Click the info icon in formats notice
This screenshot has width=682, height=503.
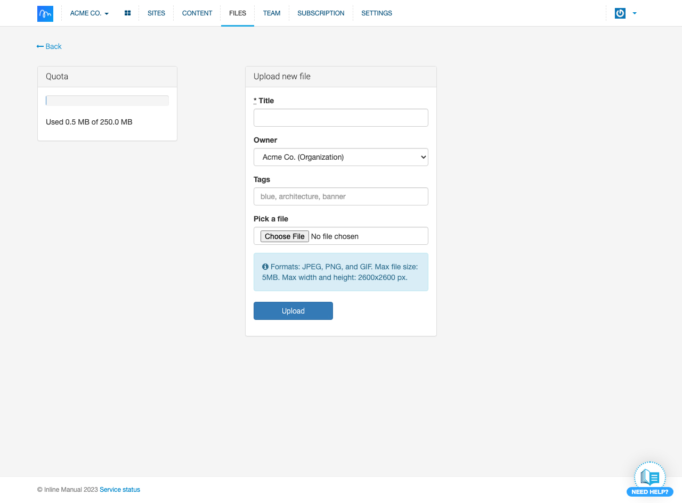pyautogui.click(x=265, y=267)
